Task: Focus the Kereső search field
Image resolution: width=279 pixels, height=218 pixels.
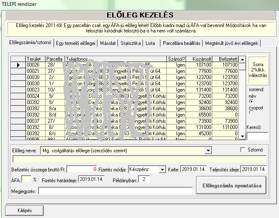Action: tap(257, 136)
